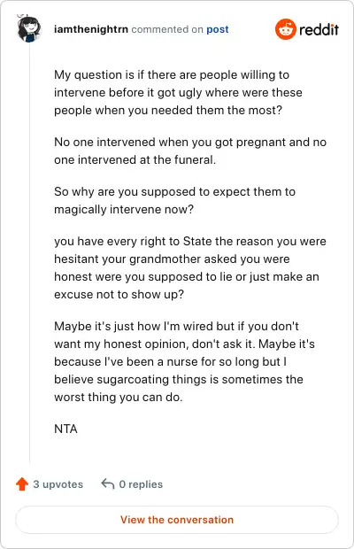Click the paragraph starting "So why are you"
This screenshot has width=354, height=549.
pos(174,201)
